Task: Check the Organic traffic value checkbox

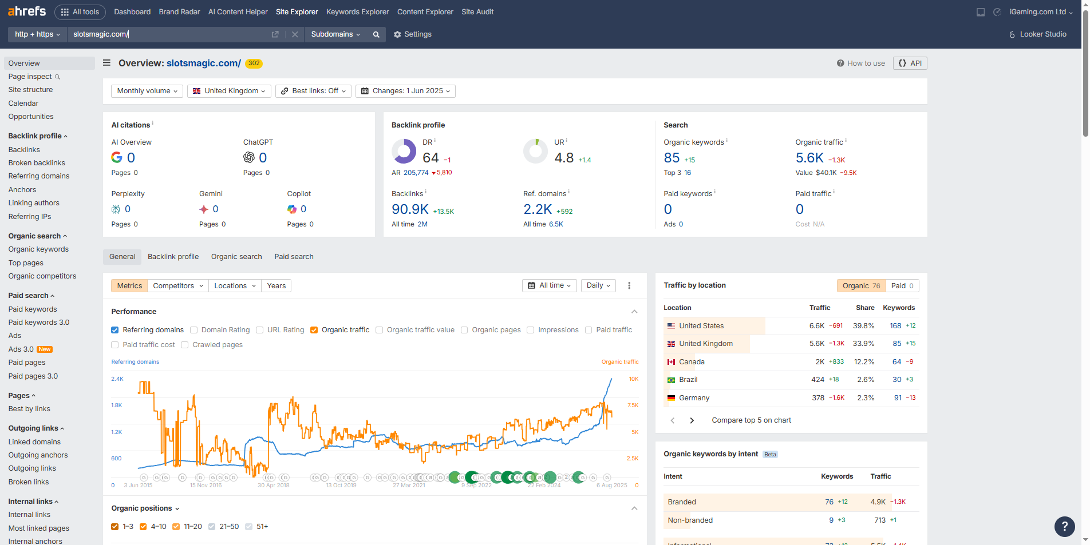Action: pos(379,330)
